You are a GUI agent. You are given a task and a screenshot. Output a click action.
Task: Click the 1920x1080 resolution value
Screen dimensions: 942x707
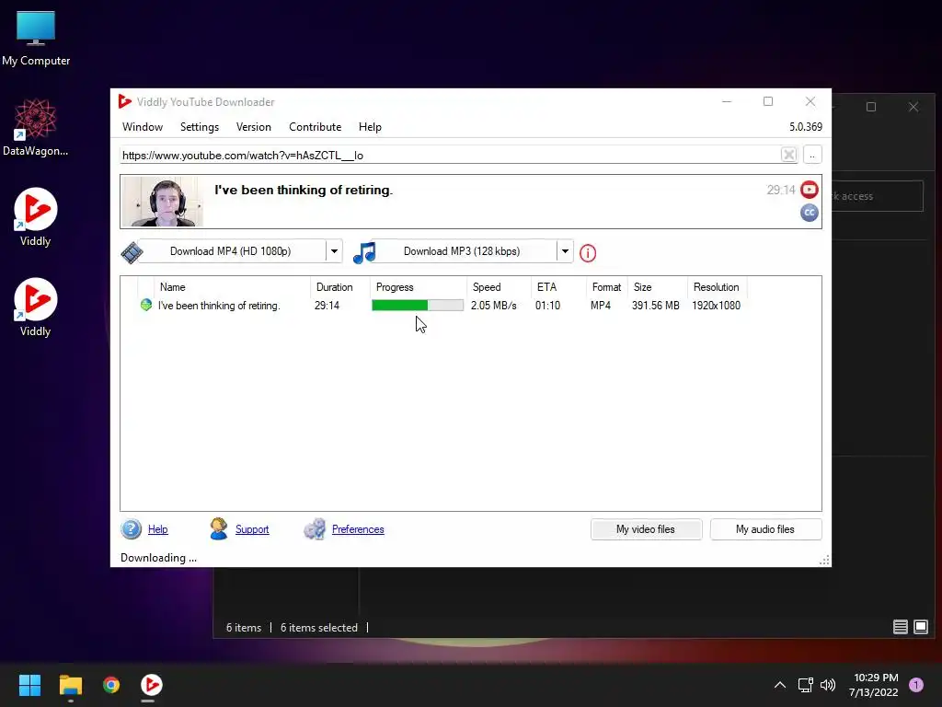pyautogui.click(x=716, y=306)
